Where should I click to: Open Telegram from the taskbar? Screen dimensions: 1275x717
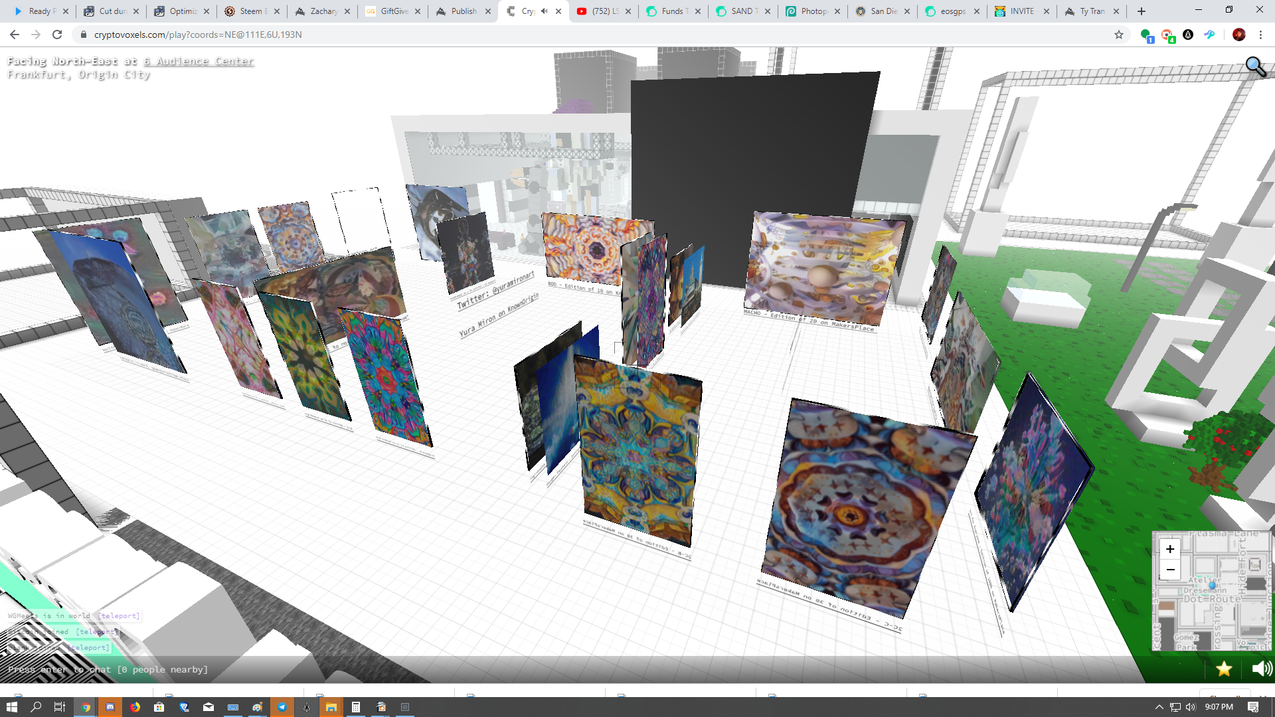pyautogui.click(x=282, y=707)
